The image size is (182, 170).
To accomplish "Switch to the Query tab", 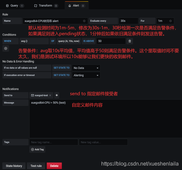I will pyautogui.click(x=15, y=6).
